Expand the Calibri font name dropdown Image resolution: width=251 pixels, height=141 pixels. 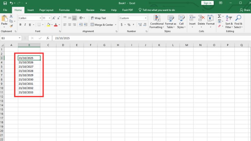click(40, 18)
